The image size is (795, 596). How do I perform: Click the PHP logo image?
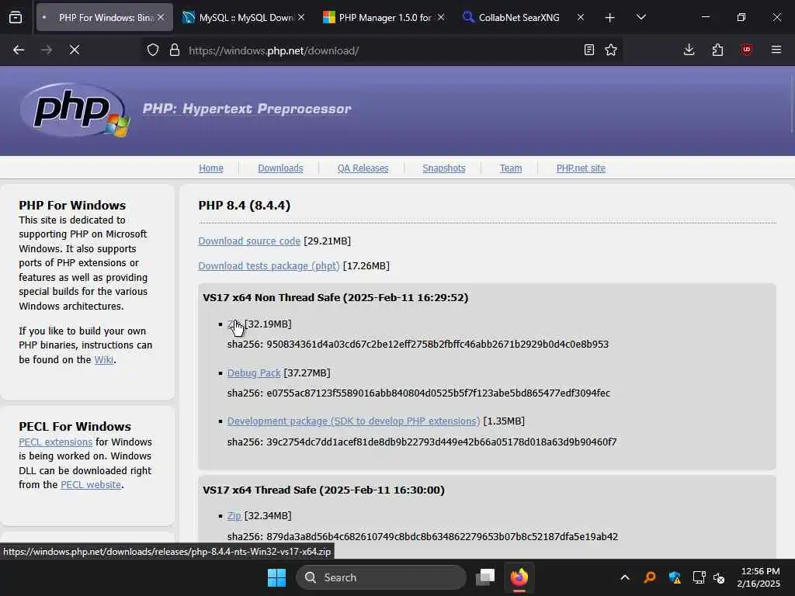(75, 109)
